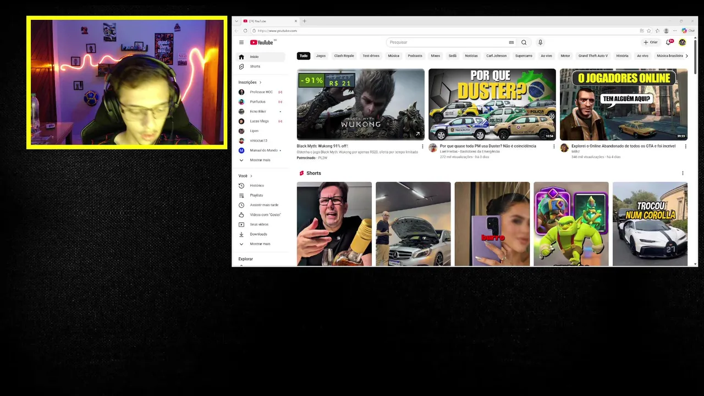The height and width of the screenshot is (396, 704).
Task: Select the Test drives filter chip
Action: click(371, 56)
